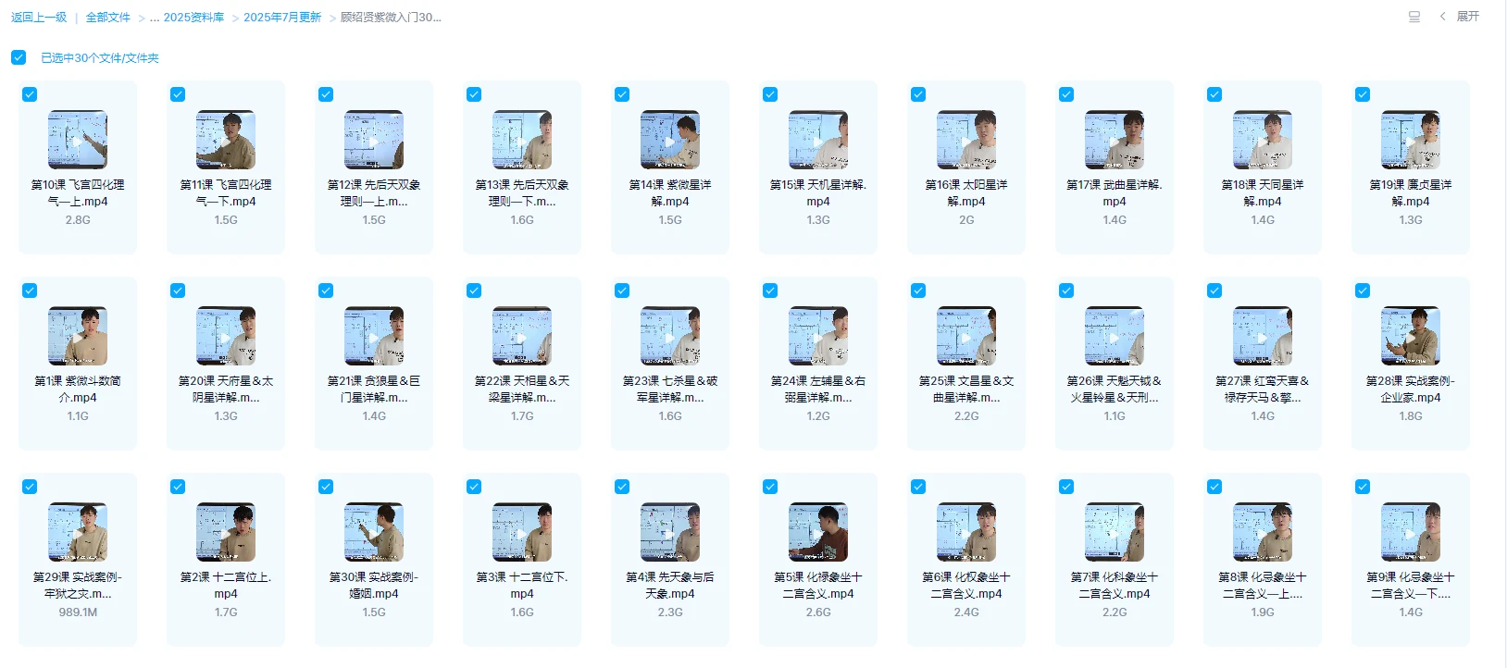
Task: Click the 已选中30个文件/文件夹 selection label
Action: 100,57
